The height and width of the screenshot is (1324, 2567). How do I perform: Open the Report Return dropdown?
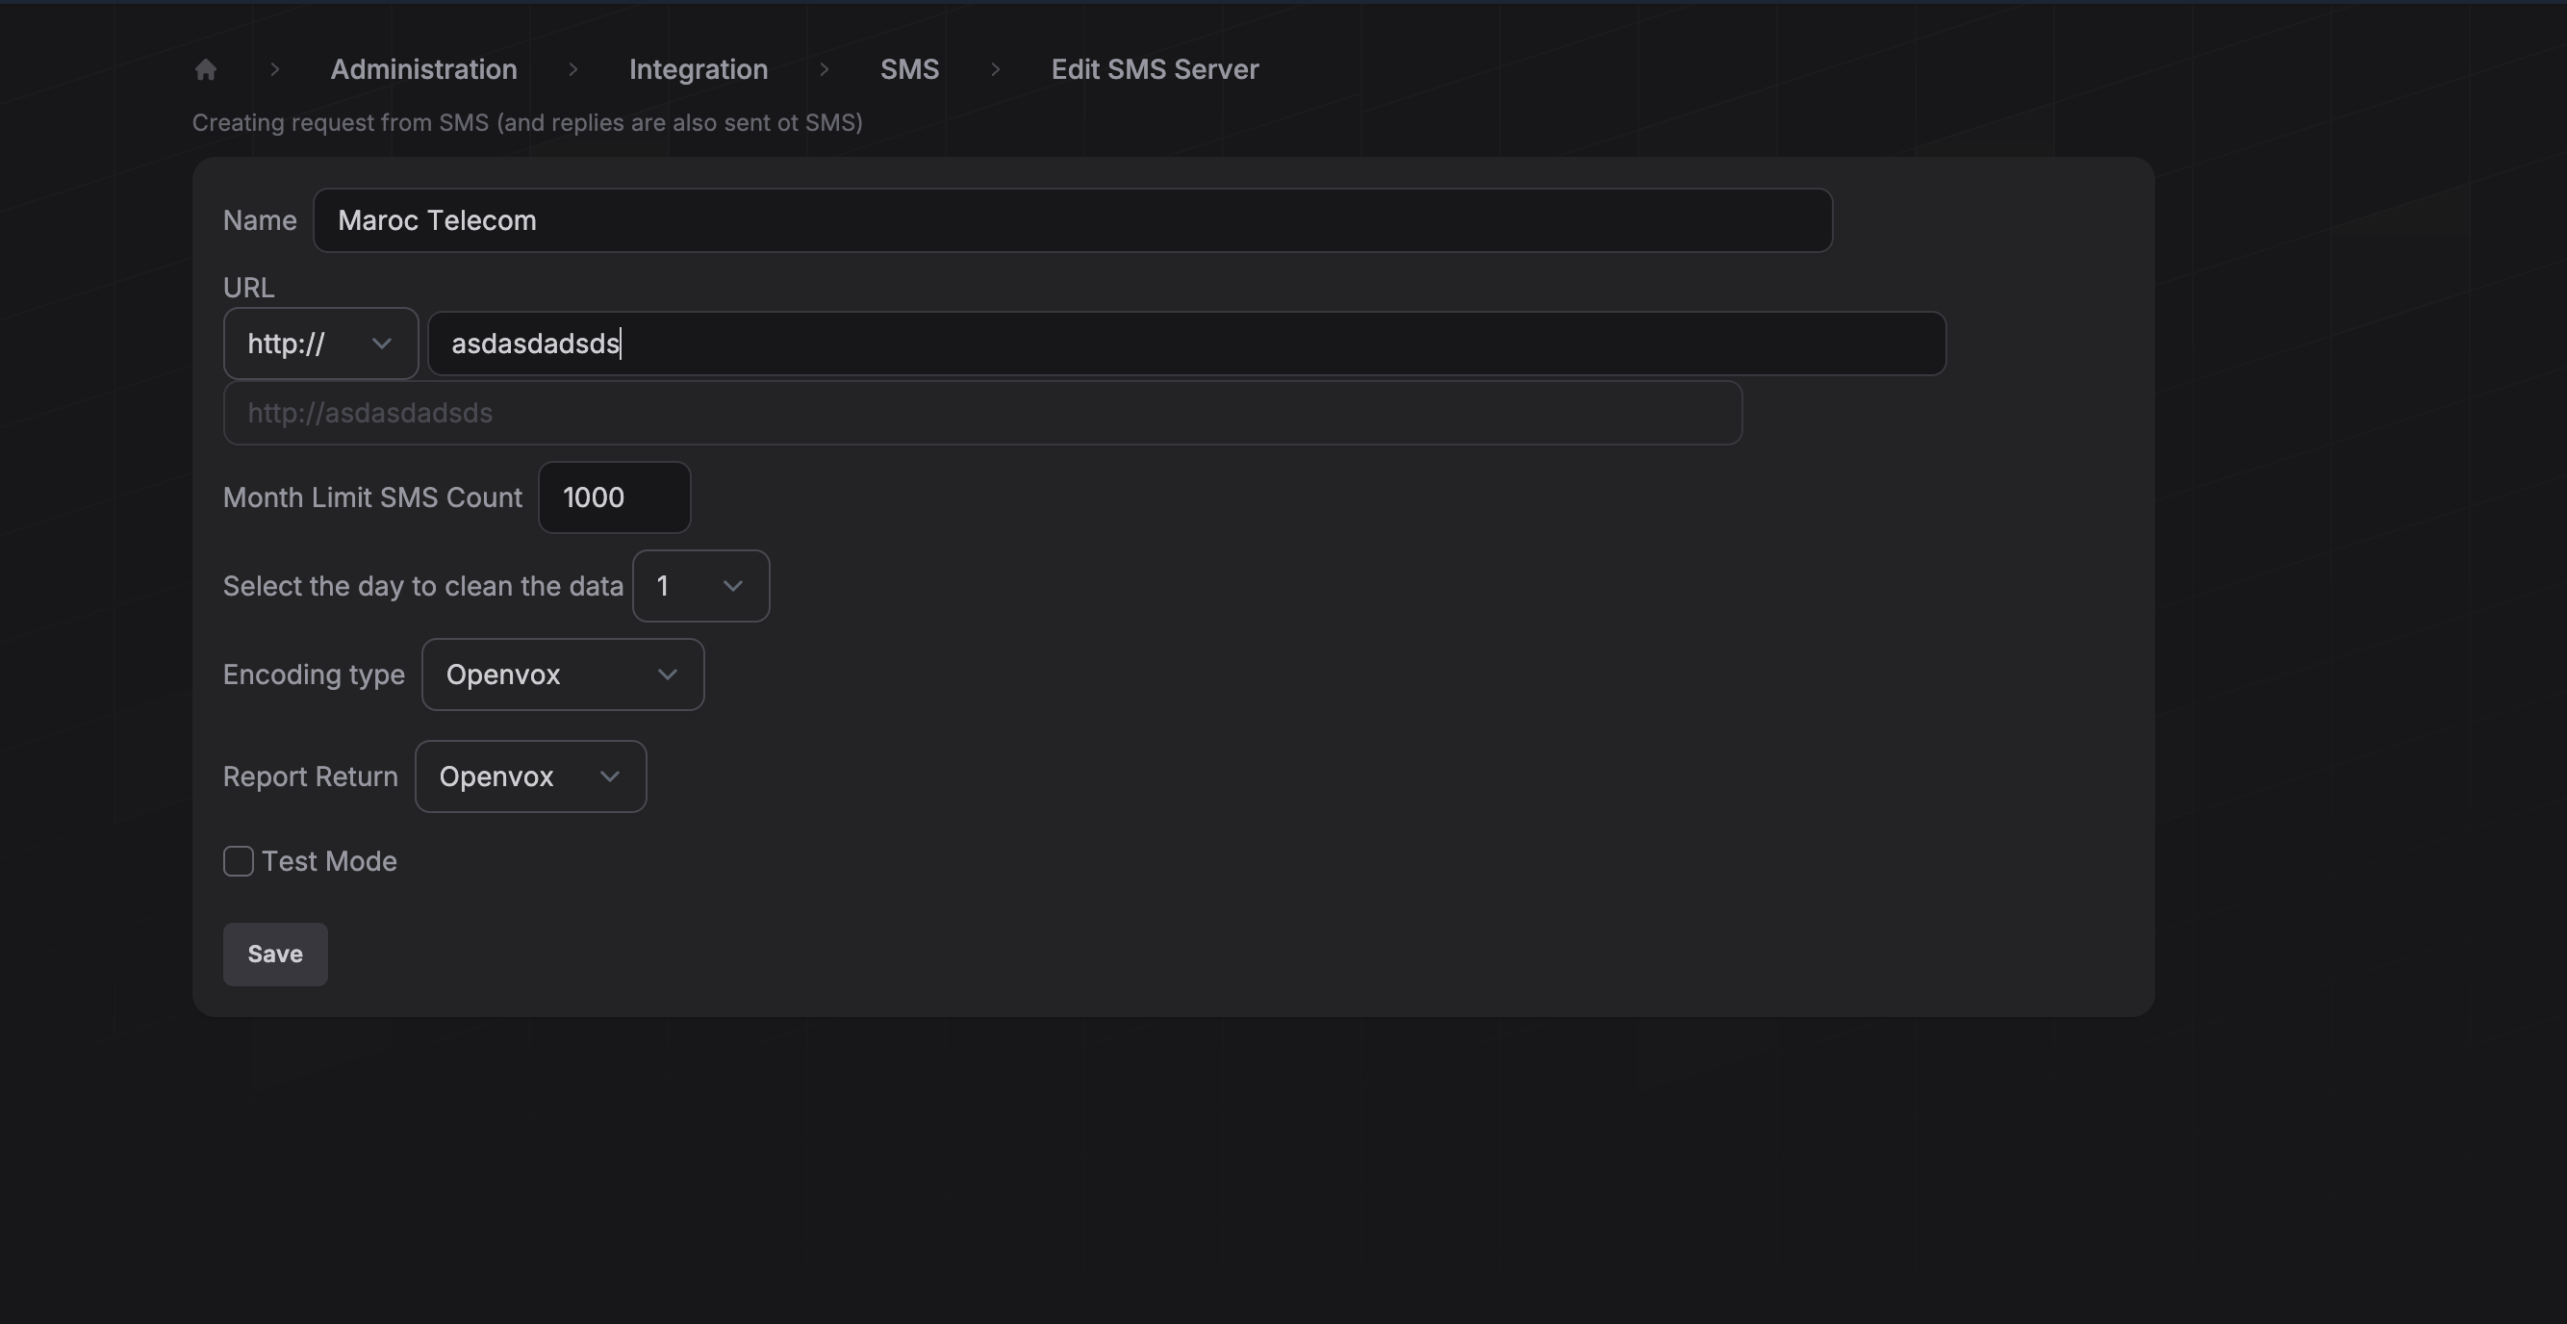click(530, 777)
